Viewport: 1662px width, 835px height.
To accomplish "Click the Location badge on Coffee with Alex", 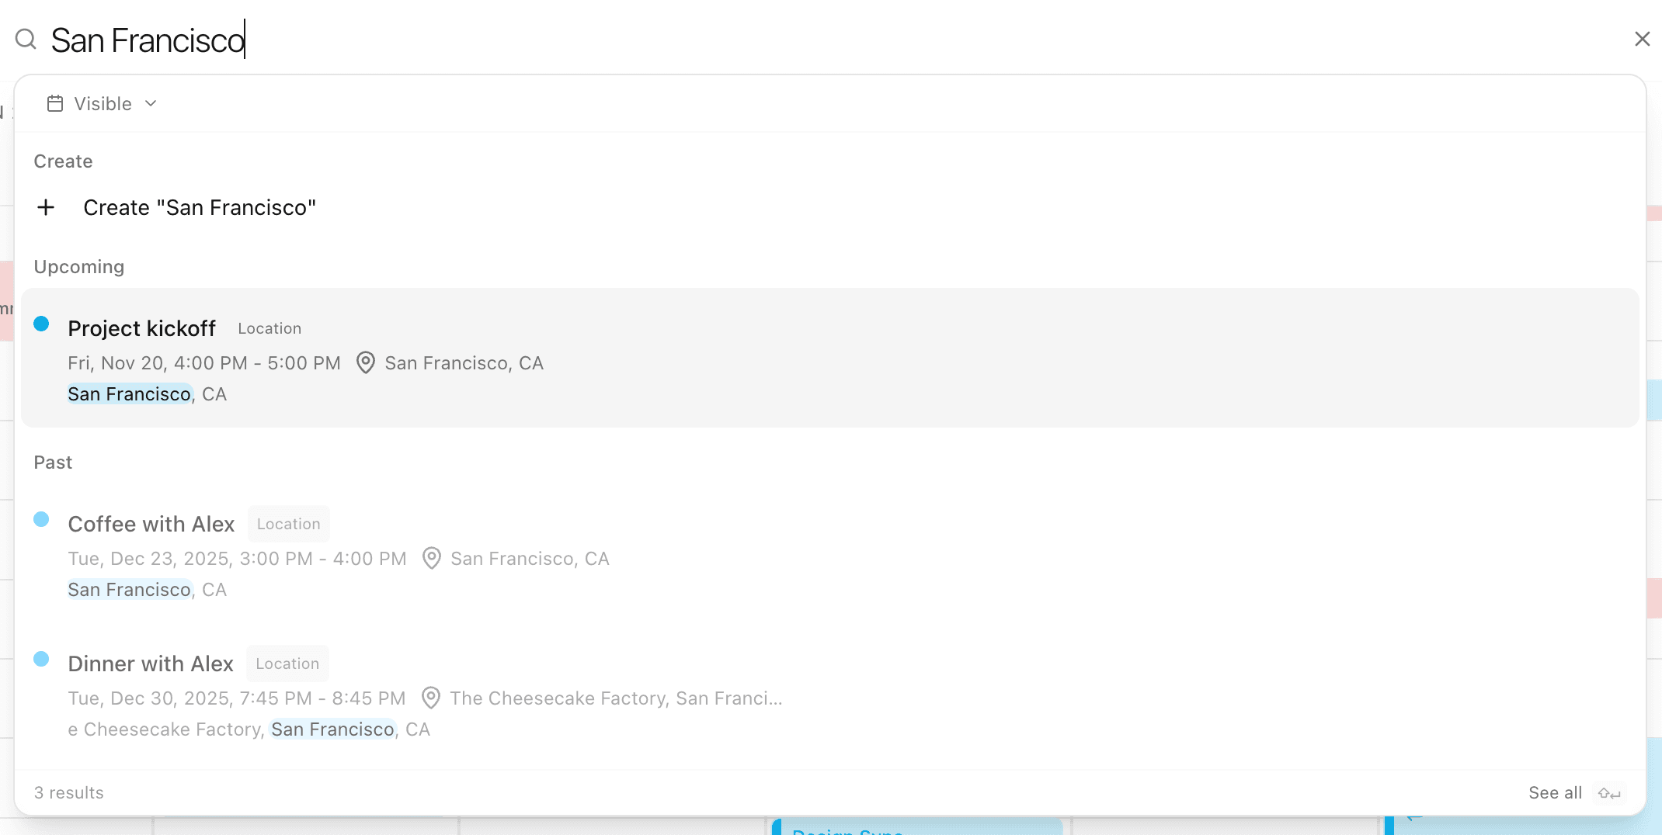I will (x=288, y=523).
